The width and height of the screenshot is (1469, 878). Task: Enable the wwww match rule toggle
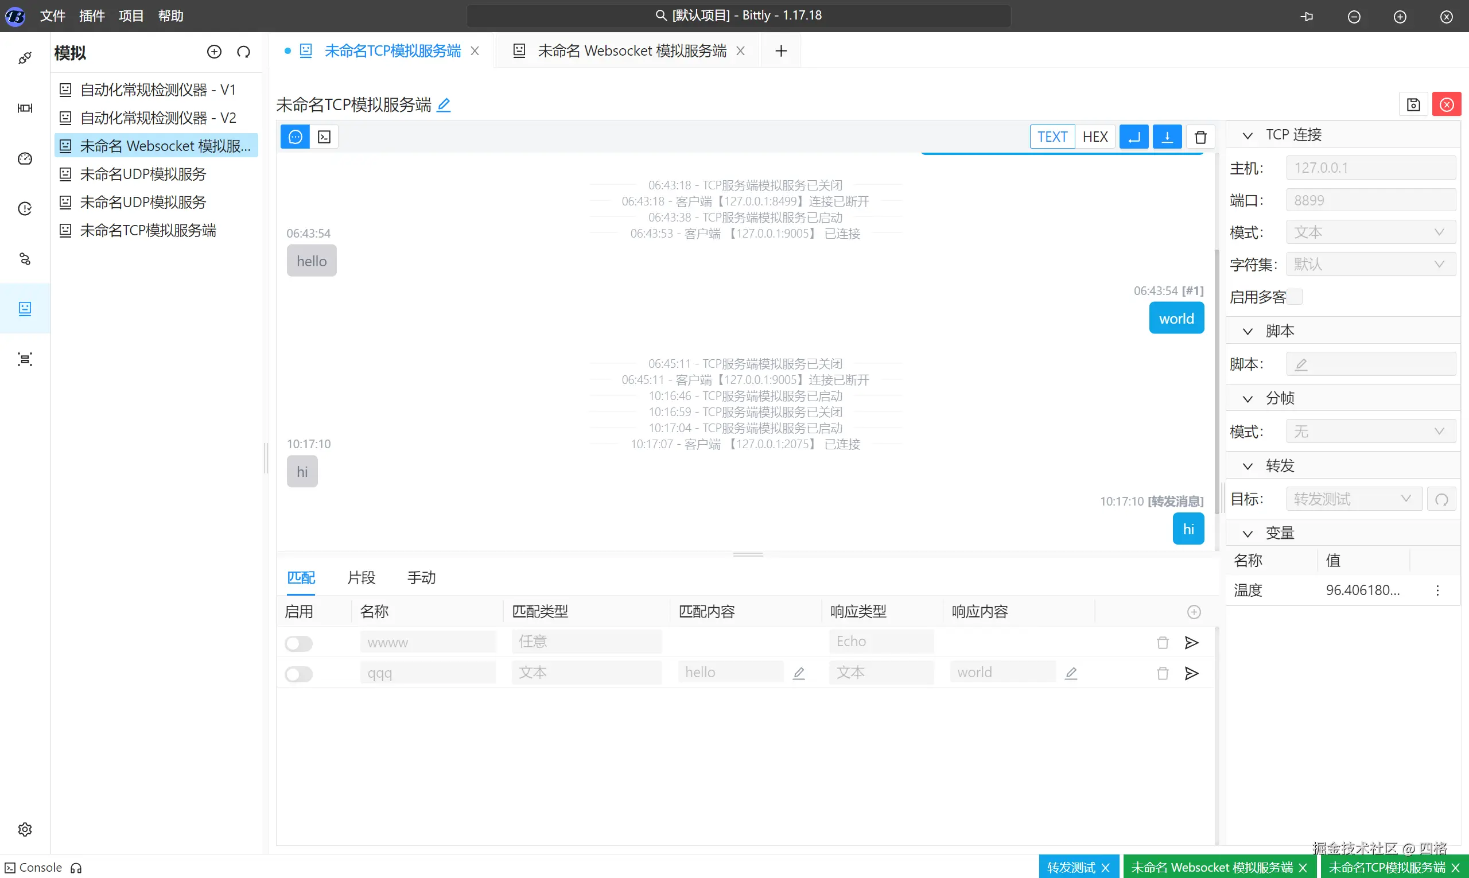(299, 643)
